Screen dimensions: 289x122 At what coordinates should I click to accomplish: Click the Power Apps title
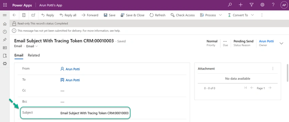(x=22, y=5)
